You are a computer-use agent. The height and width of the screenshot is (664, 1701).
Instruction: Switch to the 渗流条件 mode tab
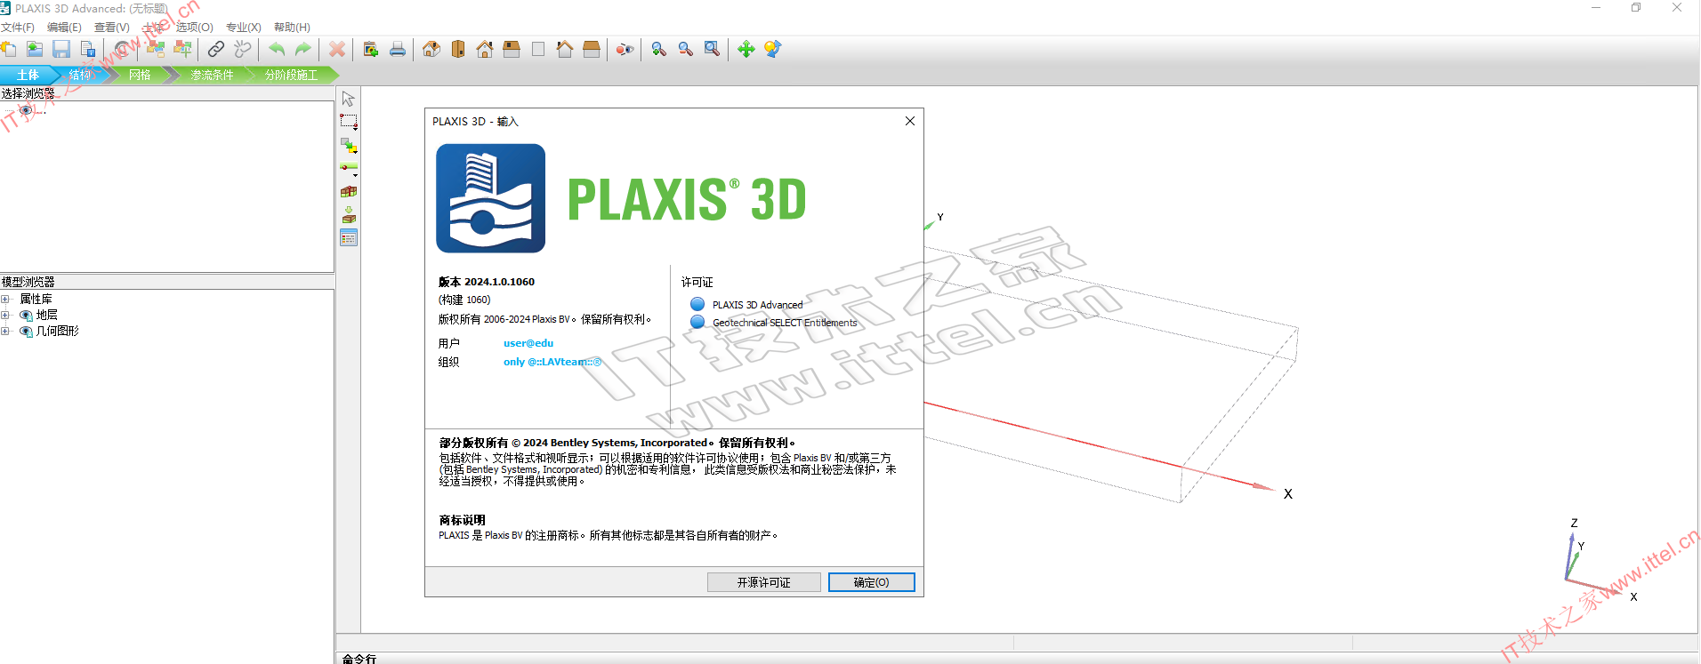(x=212, y=76)
